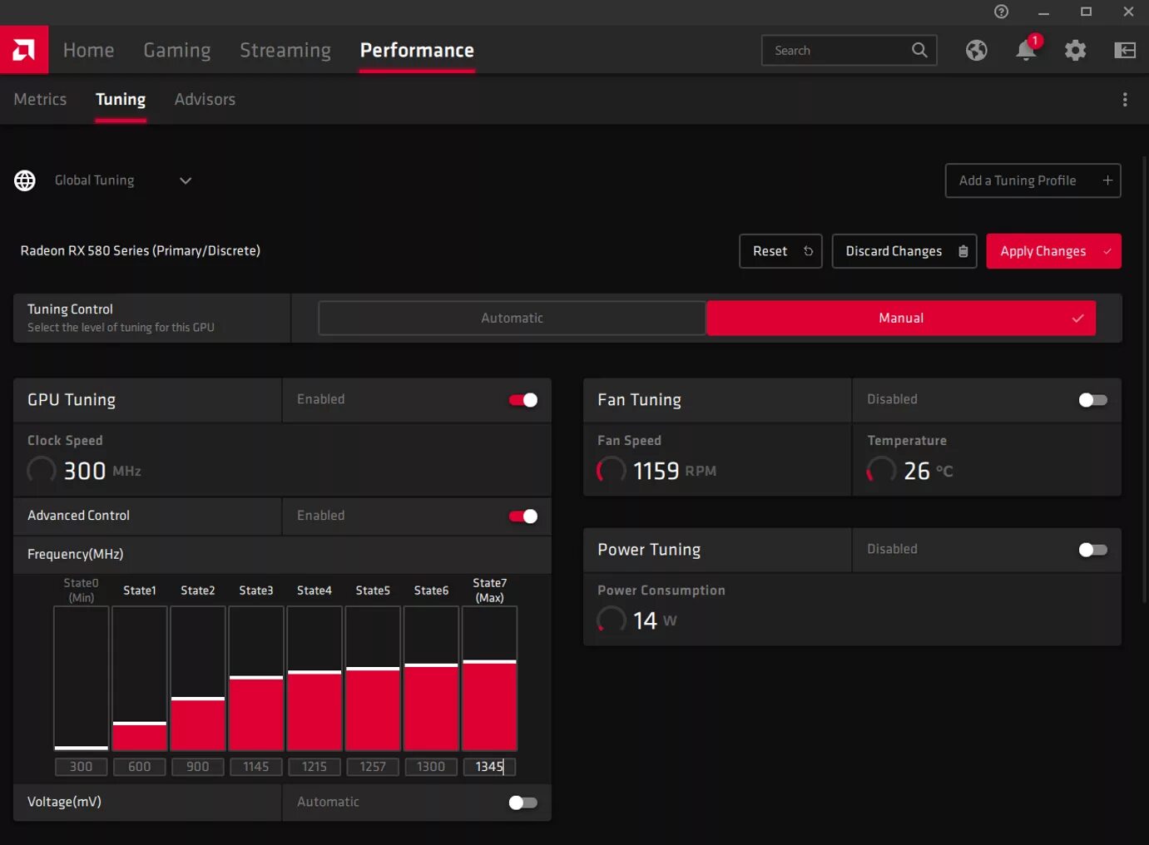Screen dimensions: 1149x845
Task: Select Manual tuning control
Action: [x=901, y=318]
